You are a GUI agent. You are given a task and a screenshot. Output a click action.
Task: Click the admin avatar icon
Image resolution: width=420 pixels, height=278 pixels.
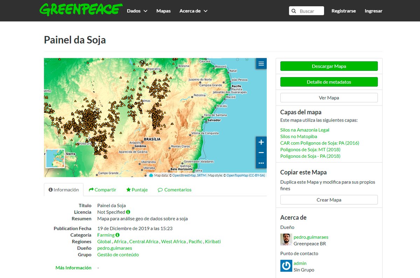click(x=286, y=266)
